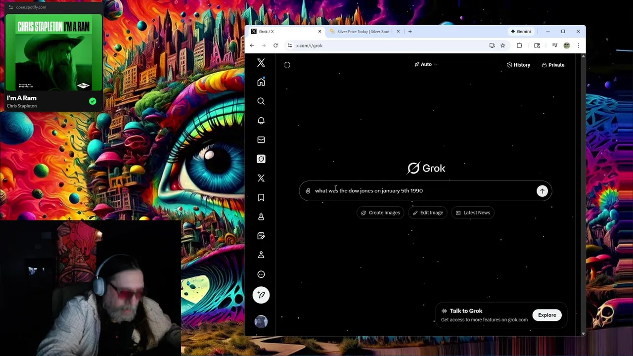Viewport: 633px width, 356px height.
Task: Open Profile in X sidebar
Action: click(x=261, y=255)
